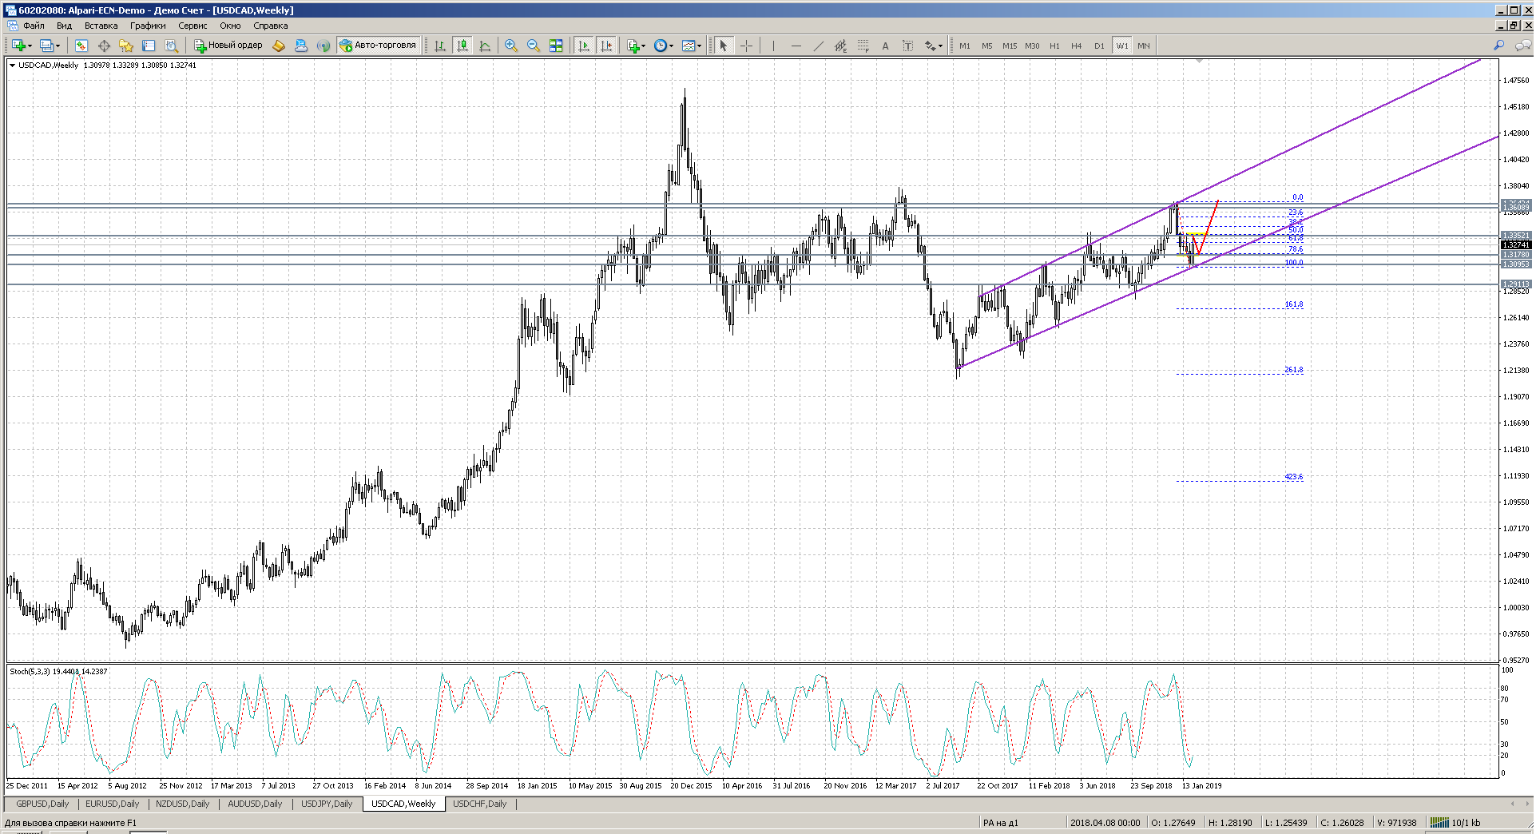Expand the arrows objects dropdown
The image size is (1540, 834).
pyautogui.click(x=940, y=46)
